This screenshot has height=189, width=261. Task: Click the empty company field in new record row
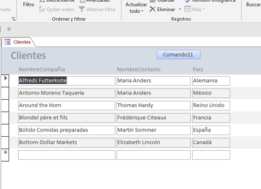[67, 155]
